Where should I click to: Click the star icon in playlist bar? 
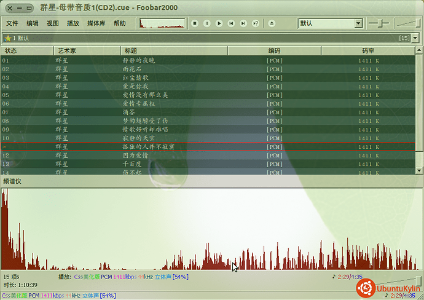pyautogui.click(x=8, y=38)
